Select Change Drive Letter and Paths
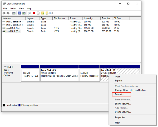This screenshot has height=127, width=158. [131, 90]
